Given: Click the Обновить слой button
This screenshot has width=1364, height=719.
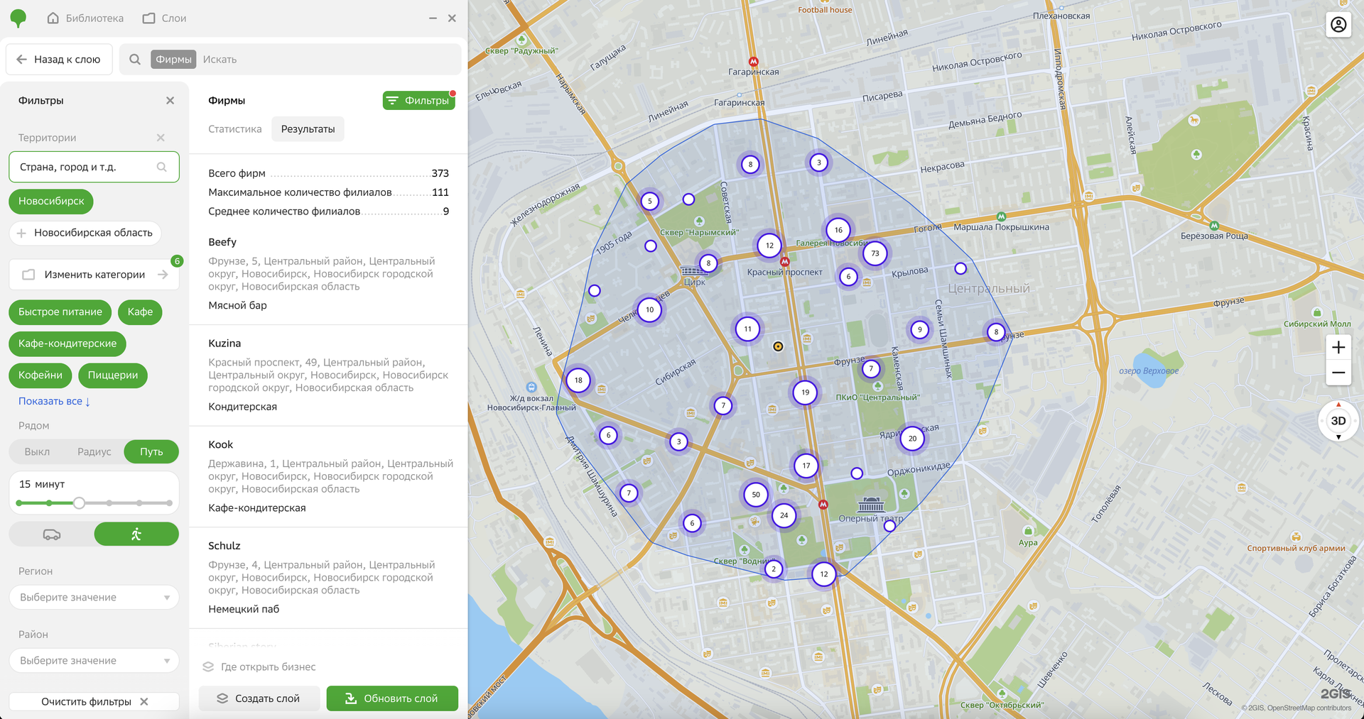Looking at the screenshot, I should click(392, 698).
